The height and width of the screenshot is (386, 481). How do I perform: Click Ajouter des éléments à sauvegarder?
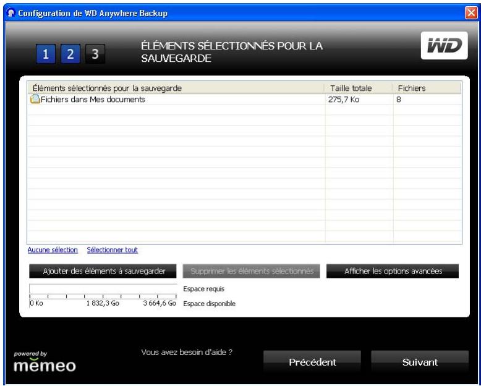point(103,271)
